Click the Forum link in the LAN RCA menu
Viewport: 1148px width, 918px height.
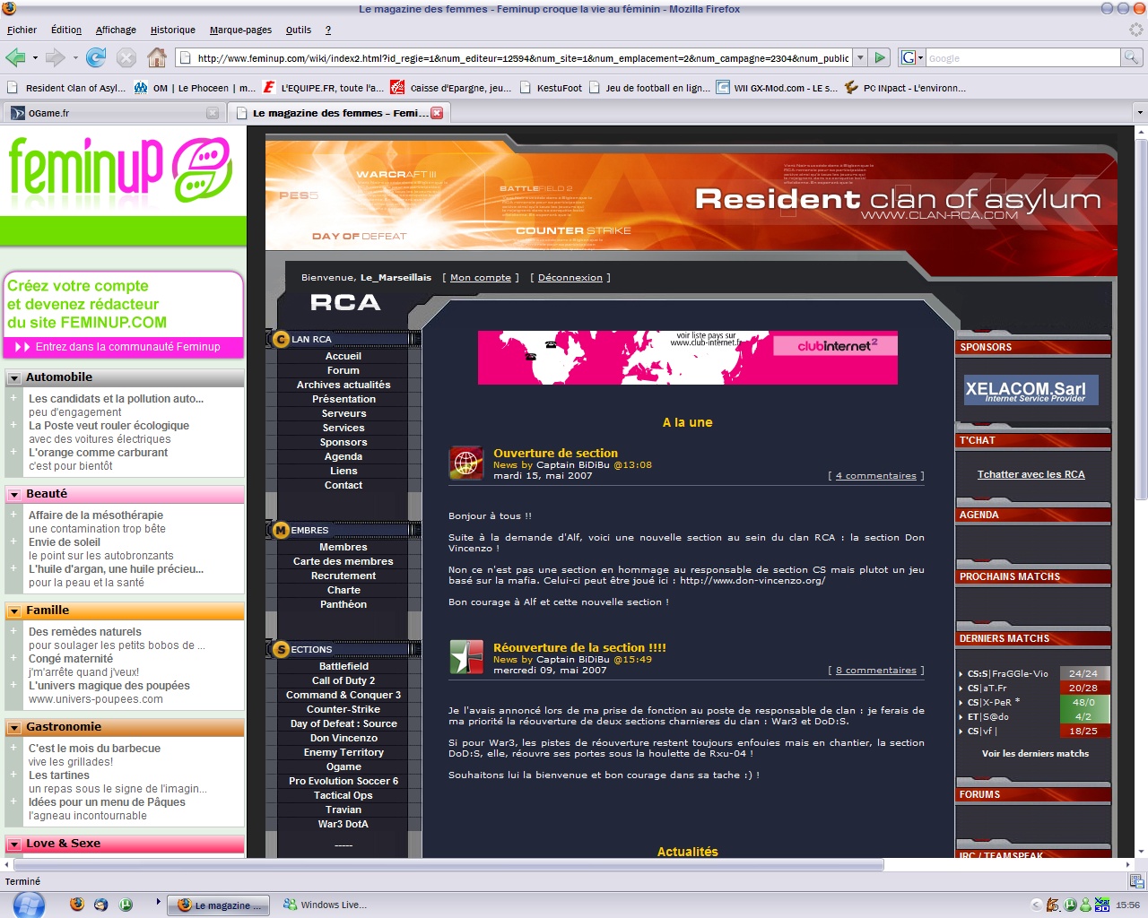pyautogui.click(x=343, y=370)
